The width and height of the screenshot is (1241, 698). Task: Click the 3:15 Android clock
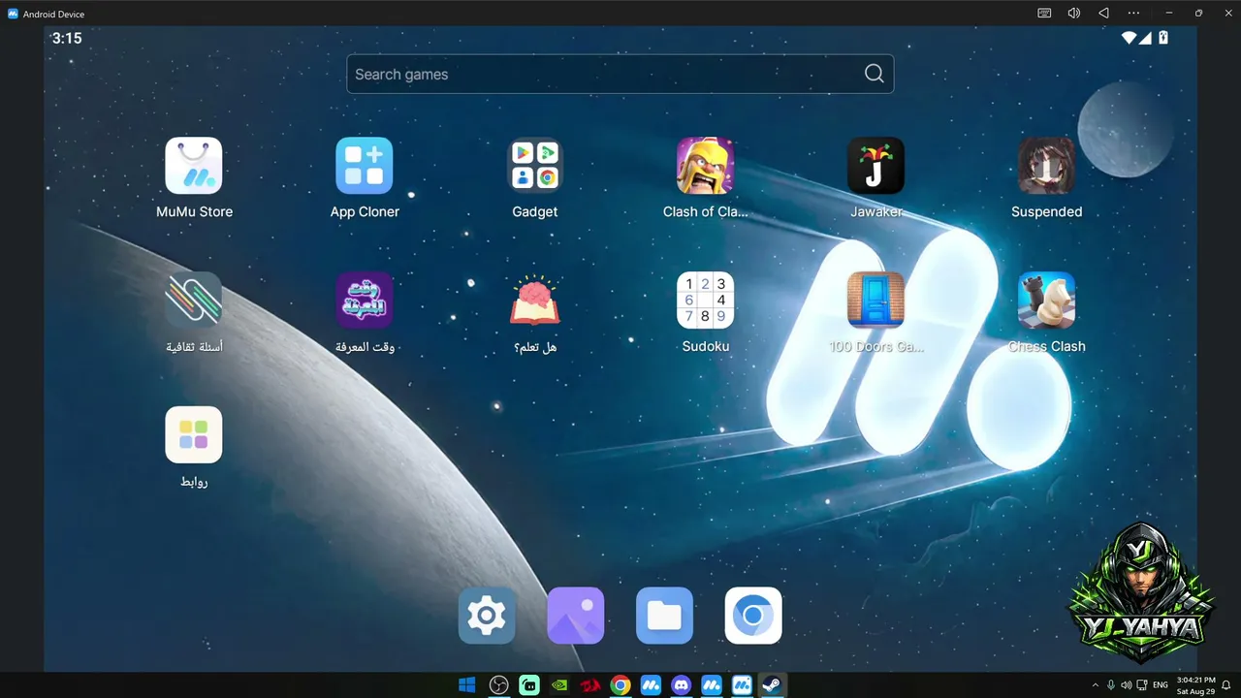(x=67, y=39)
